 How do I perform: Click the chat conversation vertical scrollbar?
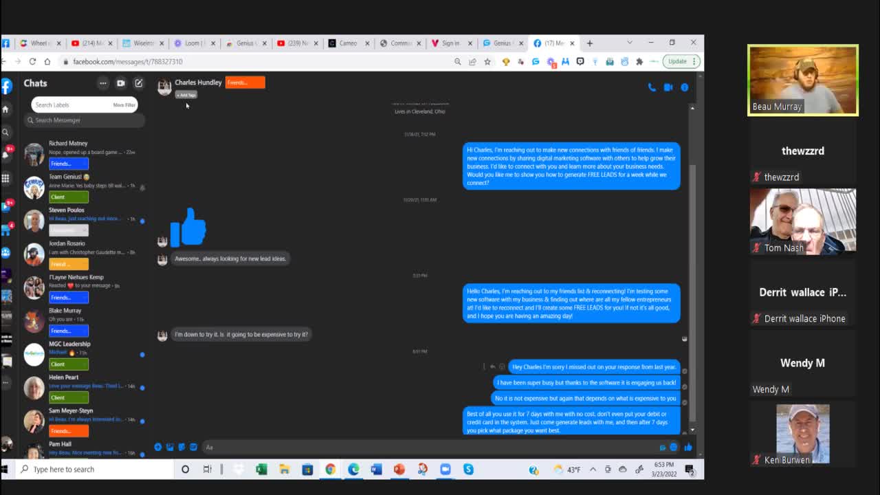pyautogui.click(x=692, y=268)
